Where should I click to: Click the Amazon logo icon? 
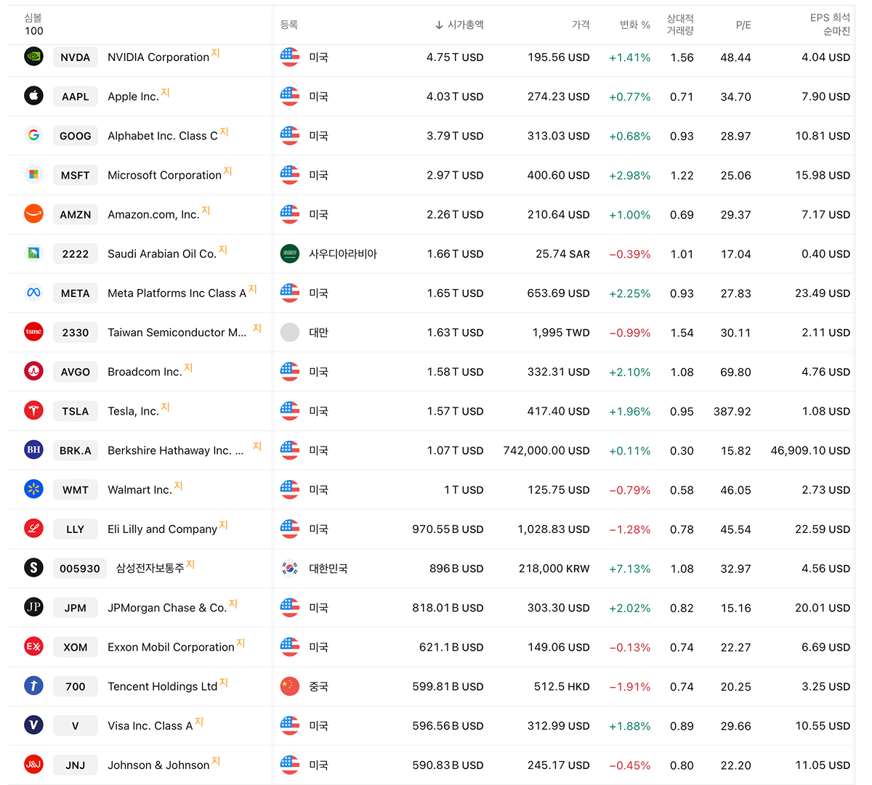[33, 213]
